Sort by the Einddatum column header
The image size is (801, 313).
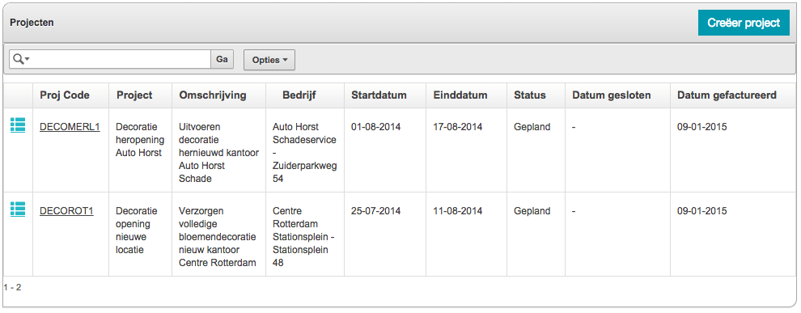pos(460,95)
